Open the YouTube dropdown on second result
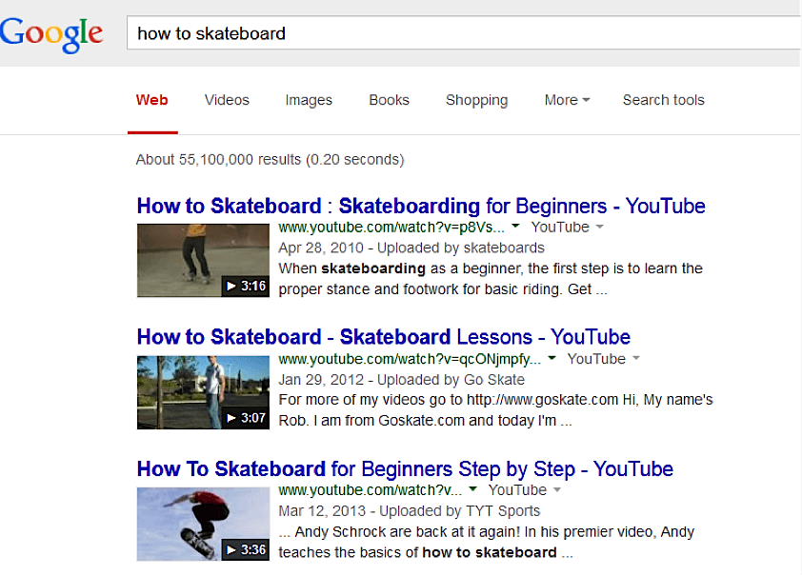The width and height of the screenshot is (802, 576). [635, 358]
